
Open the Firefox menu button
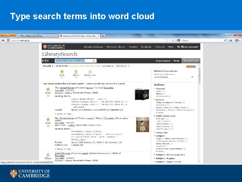pyautogui.click(x=8, y=35)
